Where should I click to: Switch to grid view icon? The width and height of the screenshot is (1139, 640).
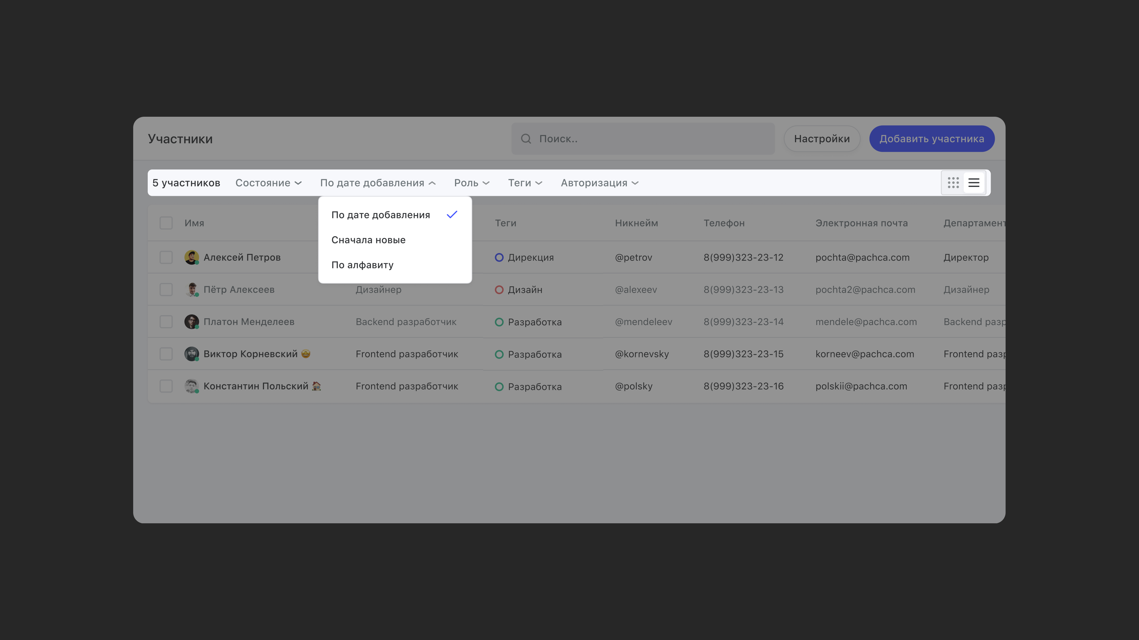(x=953, y=183)
